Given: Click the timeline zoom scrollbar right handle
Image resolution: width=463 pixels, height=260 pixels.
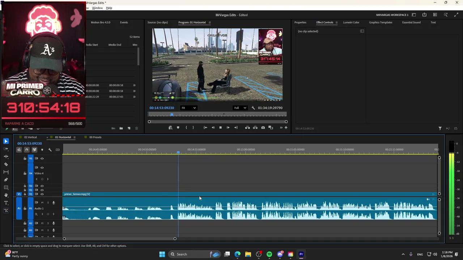Looking at the screenshot, I should [x=175, y=239].
